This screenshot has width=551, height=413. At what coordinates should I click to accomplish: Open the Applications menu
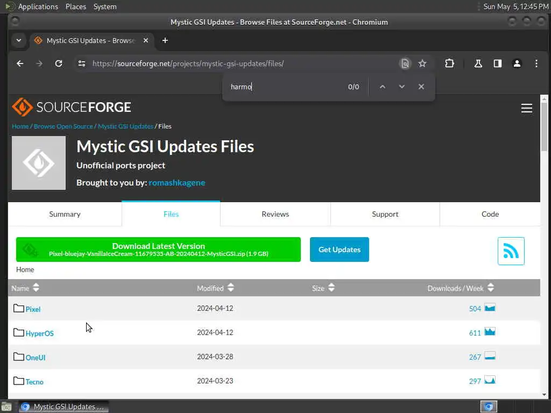tap(38, 6)
